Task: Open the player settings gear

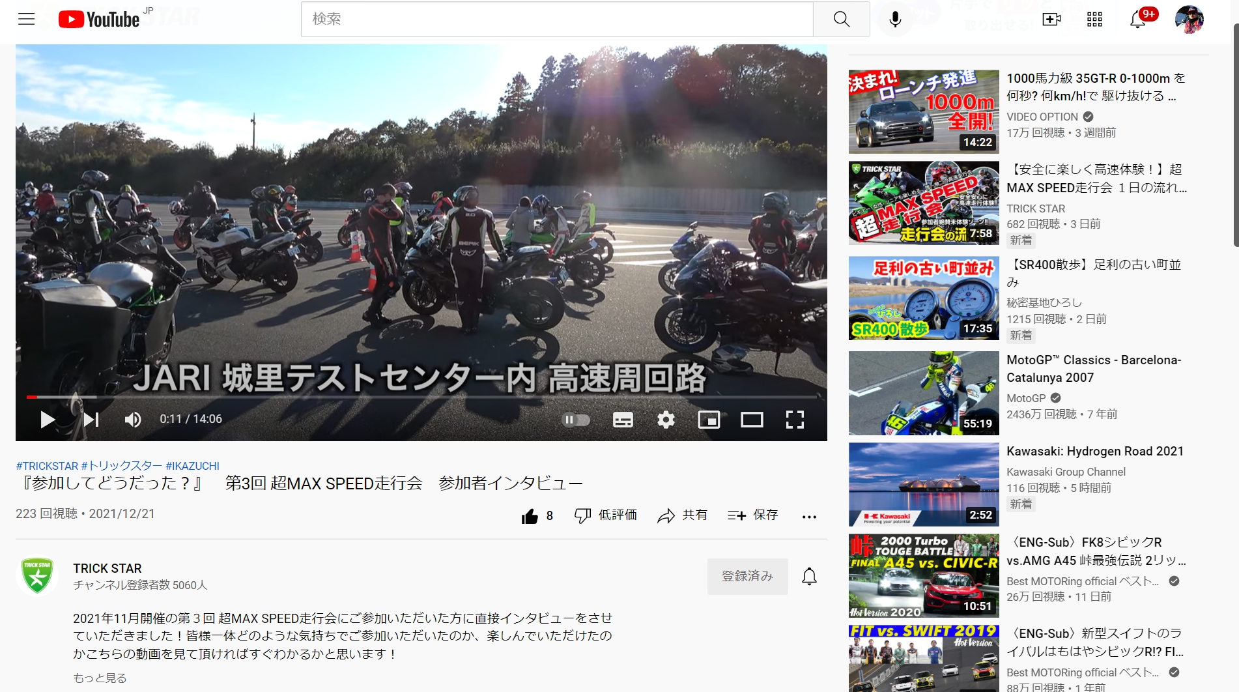Action: coord(666,420)
